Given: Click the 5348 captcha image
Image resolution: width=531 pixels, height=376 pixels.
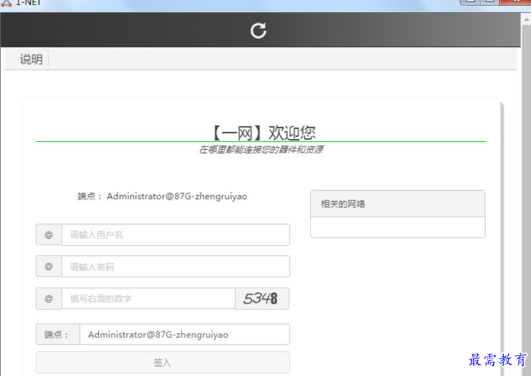Looking at the screenshot, I should click(262, 298).
